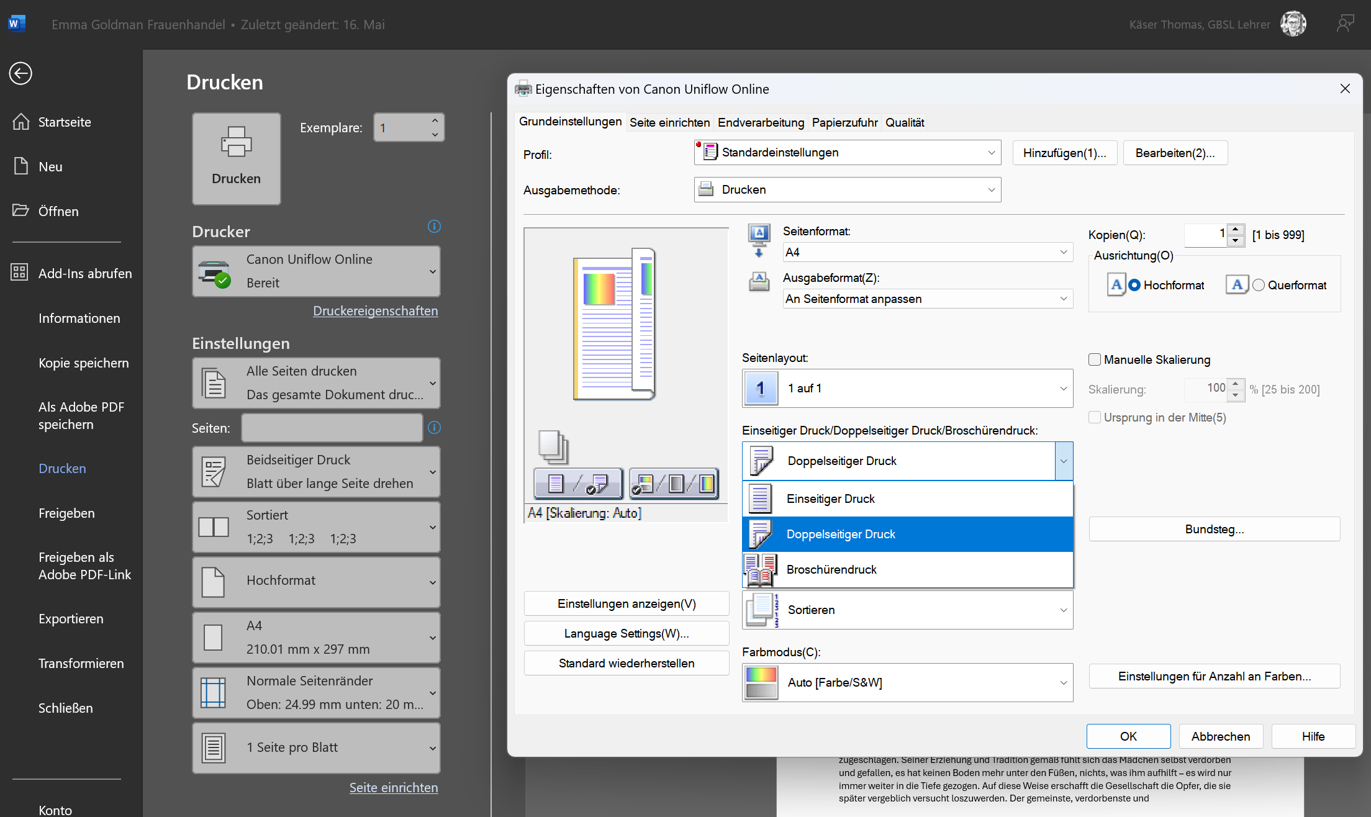This screenshot has height=817, width=1371.
Task: Click the Seiten field info icon
Action: (x=434, y=427)
